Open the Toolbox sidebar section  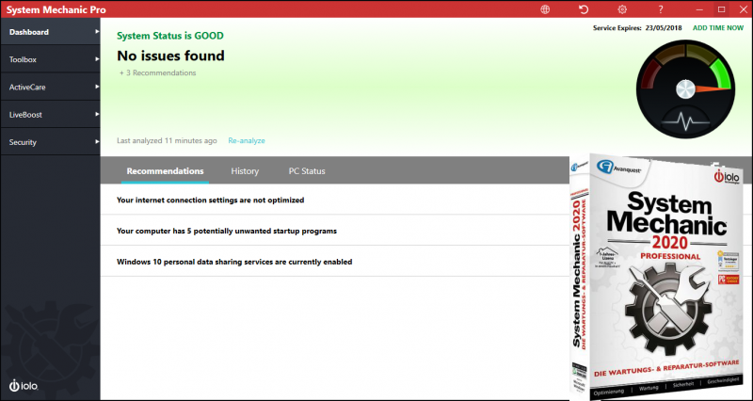coord(50,59)
